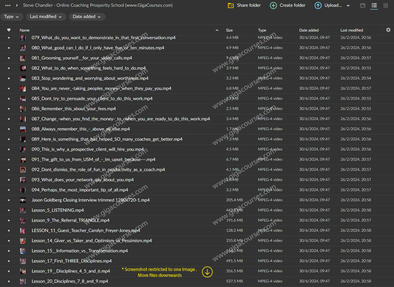Viewport: 394px width, 287px height.
Task: Switch to list view layout
Action: 374,5
